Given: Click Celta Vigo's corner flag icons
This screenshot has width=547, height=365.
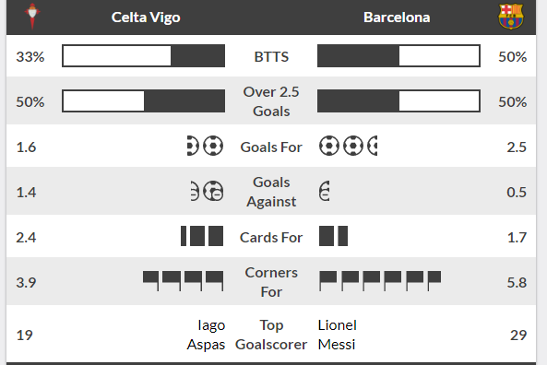Looking at the screenshot, I should 184,281.
